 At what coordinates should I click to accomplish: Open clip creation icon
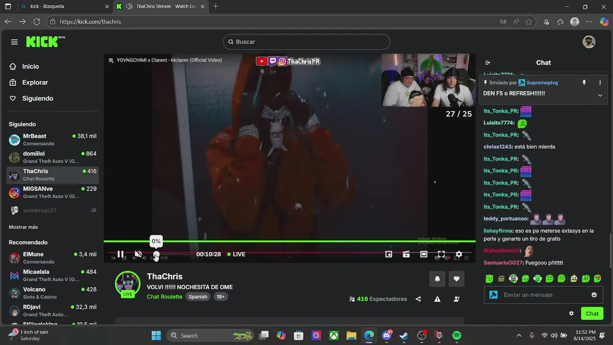(406, 254)
